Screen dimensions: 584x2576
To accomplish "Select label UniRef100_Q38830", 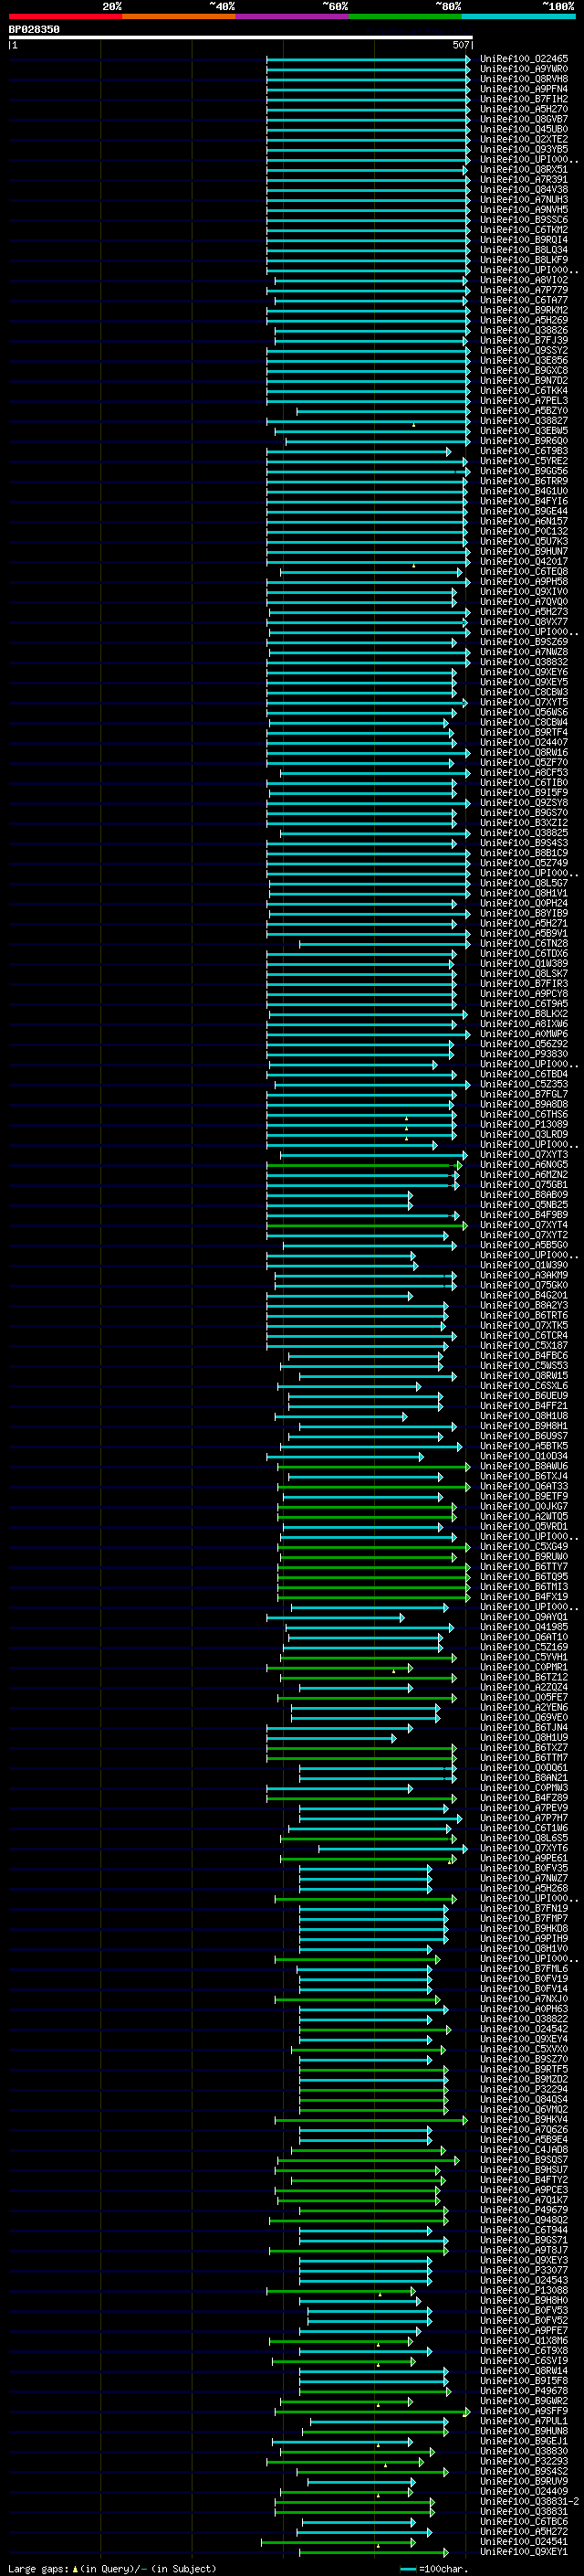I will 524,2451.
